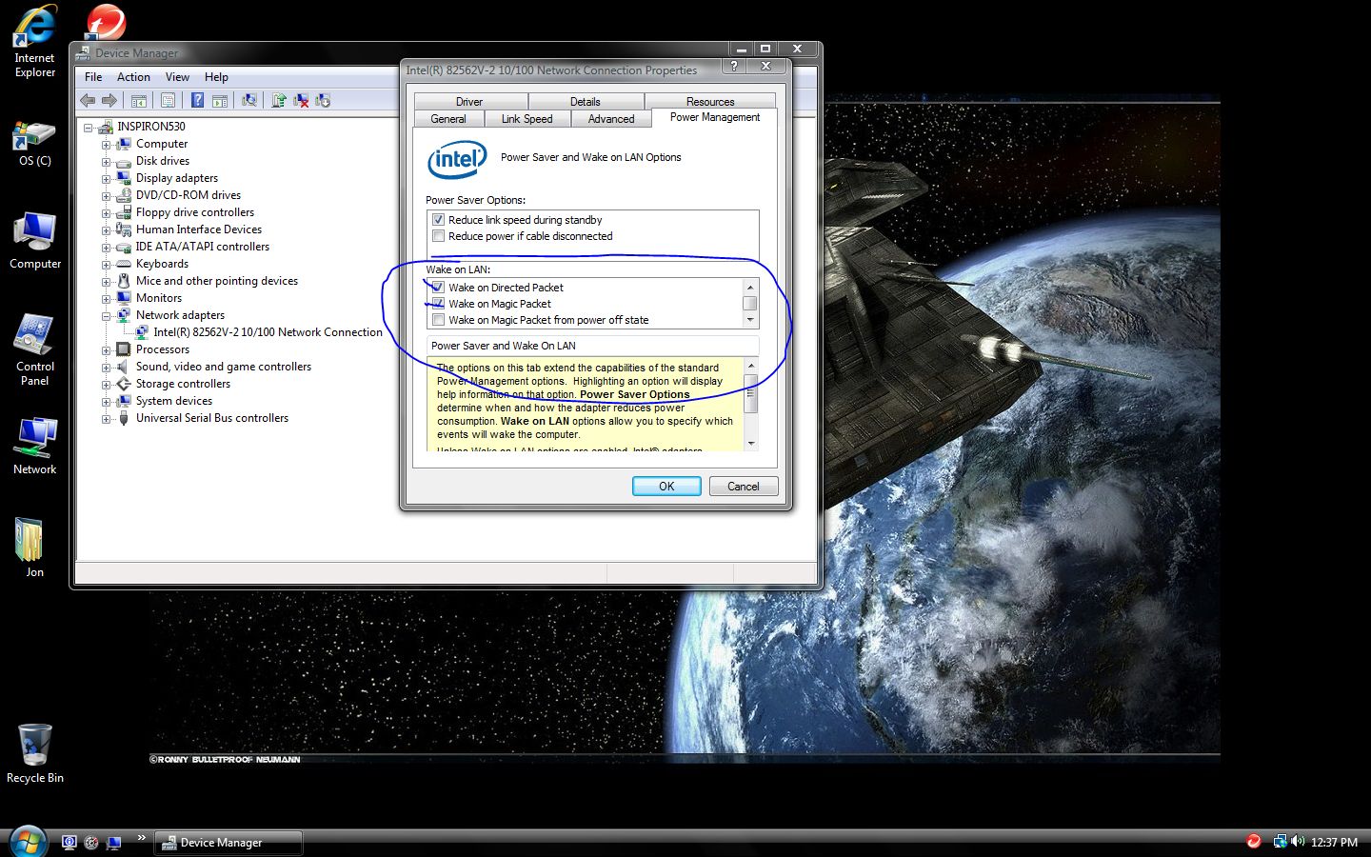1371x857 pixels.
Task: Click the Properties toolbar icon in Device Manager
Action: tap(168, 100)
